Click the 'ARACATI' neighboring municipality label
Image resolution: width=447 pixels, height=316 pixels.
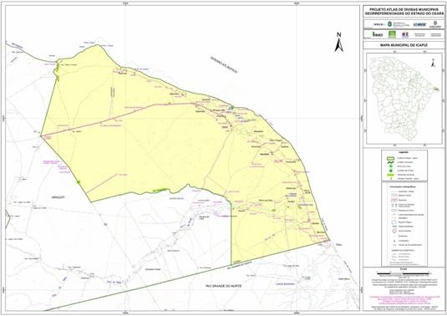(58, 197)
